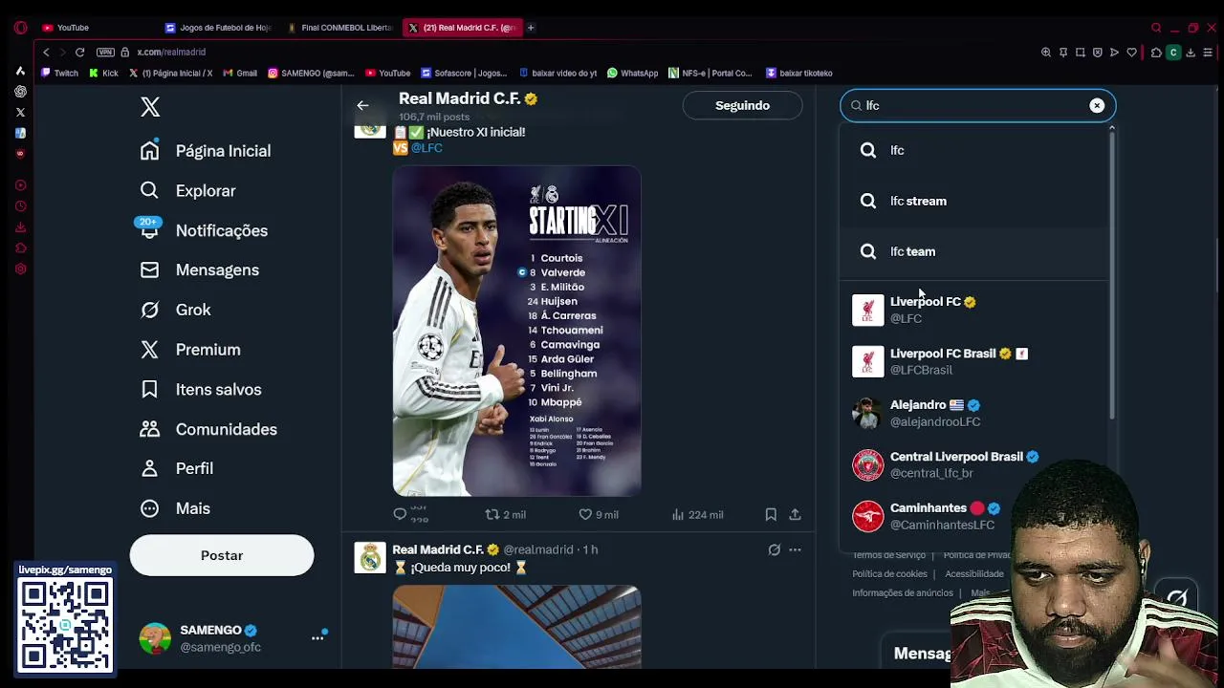Open Opera browser menu logo

[20, 28]
